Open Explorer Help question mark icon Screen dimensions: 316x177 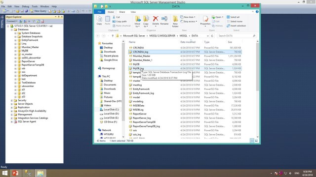point(257,12)
